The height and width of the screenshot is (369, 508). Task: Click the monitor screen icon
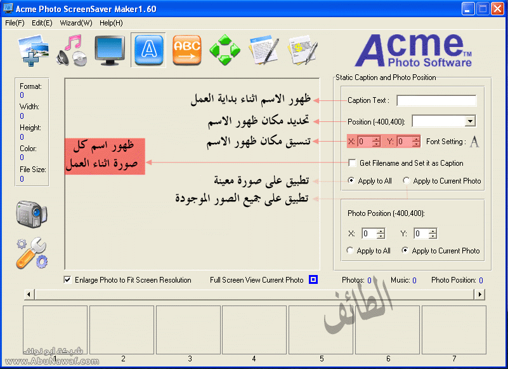[109, 50]
